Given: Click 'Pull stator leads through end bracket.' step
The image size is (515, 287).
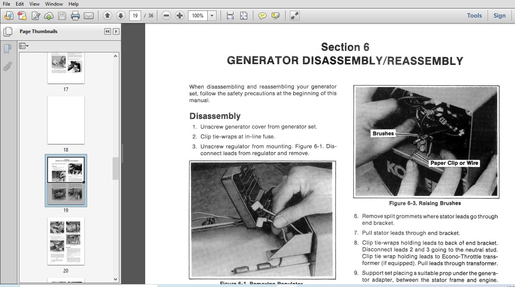Looking at the screenshot, I should pos(411,233).
